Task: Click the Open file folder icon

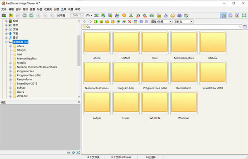Action: click(11, 15)
